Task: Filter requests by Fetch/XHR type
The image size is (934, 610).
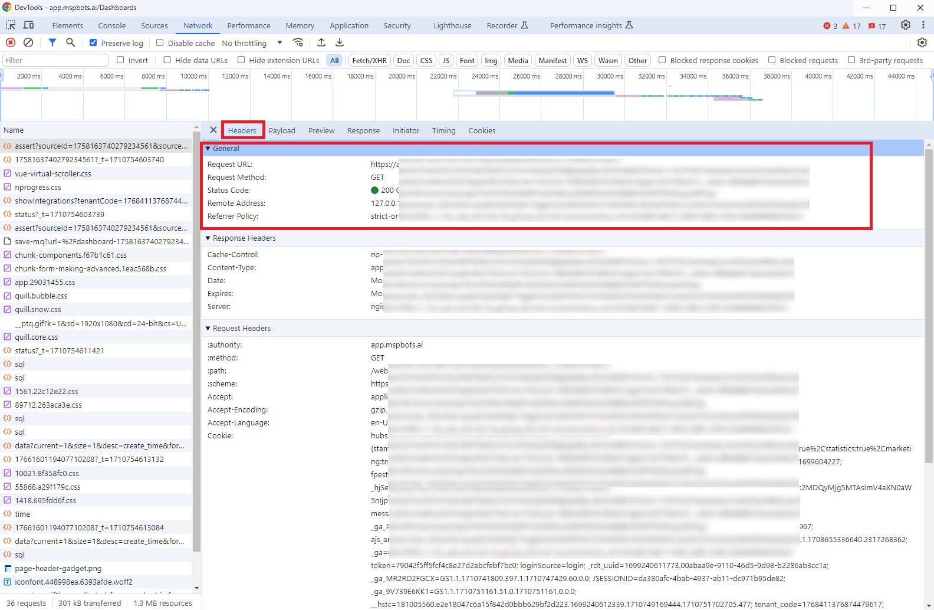Action: click(369, 60)
